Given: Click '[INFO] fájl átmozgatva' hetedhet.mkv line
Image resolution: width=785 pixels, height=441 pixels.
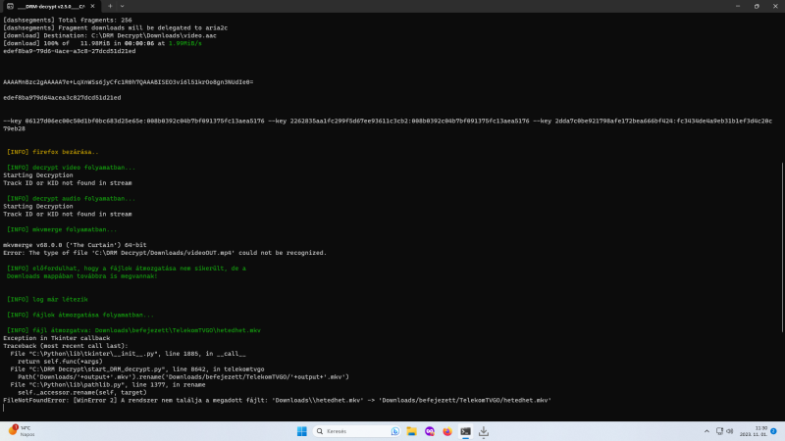Looking at the screenshot, I should point(133,330).
